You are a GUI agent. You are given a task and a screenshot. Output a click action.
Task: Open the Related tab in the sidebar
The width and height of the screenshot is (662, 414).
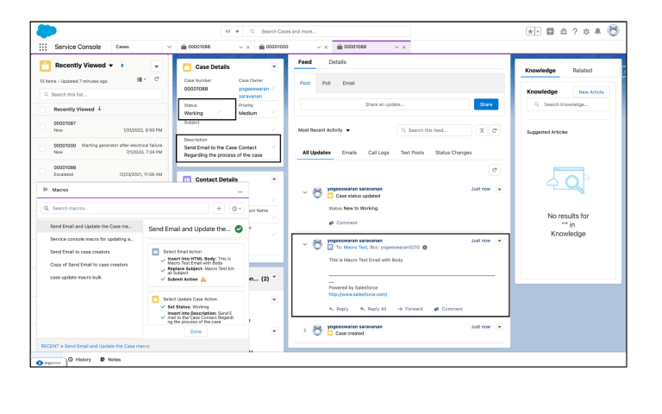[582, 71]
